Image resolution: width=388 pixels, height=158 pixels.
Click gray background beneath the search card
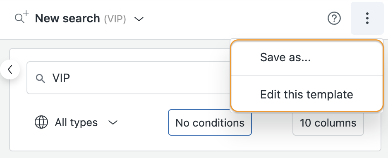pyautogui.click(x=194, y=155)
